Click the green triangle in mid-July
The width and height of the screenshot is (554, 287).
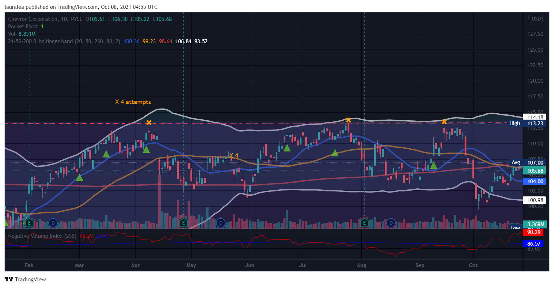pyautogui.click(x=335, y=153)
